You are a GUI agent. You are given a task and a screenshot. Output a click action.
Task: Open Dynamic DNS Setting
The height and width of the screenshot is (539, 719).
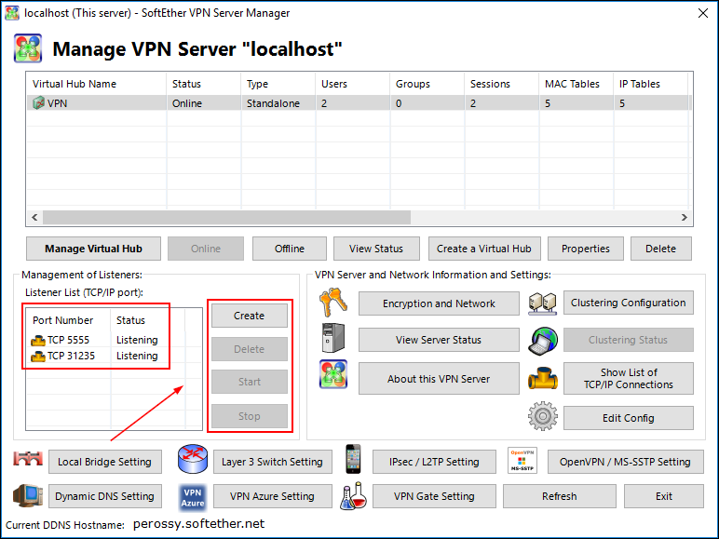105,496
